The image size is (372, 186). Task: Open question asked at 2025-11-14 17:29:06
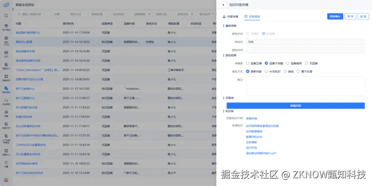28,32
